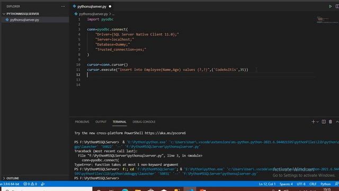Open the Edge browser from taskbar
The height and width of the screenshot is (191, 339).
pyautogui.click(x=125, y=190)
